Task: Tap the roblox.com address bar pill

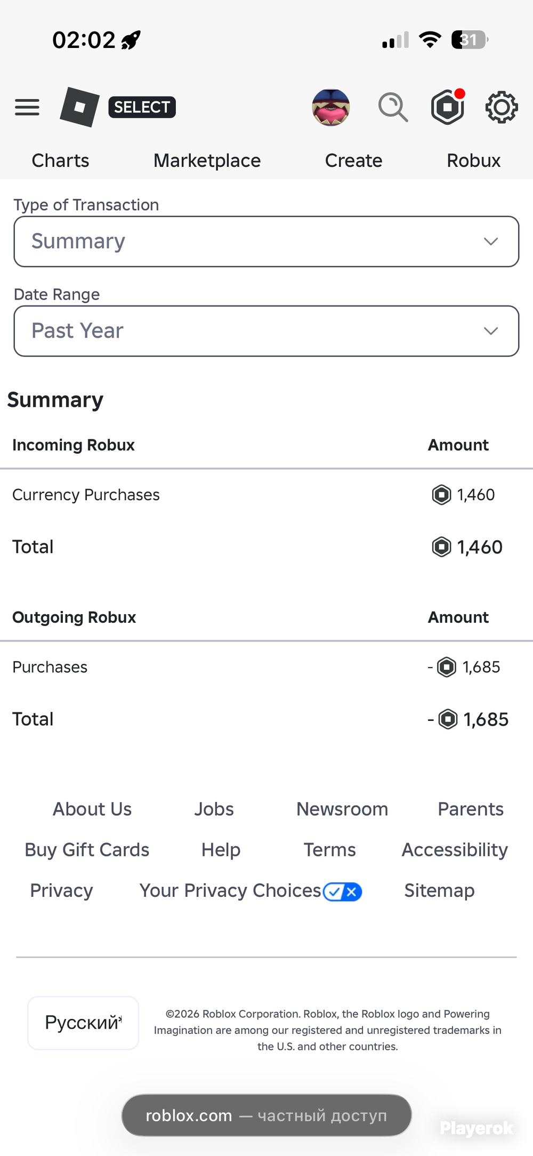Action: tap(266, 1115)
